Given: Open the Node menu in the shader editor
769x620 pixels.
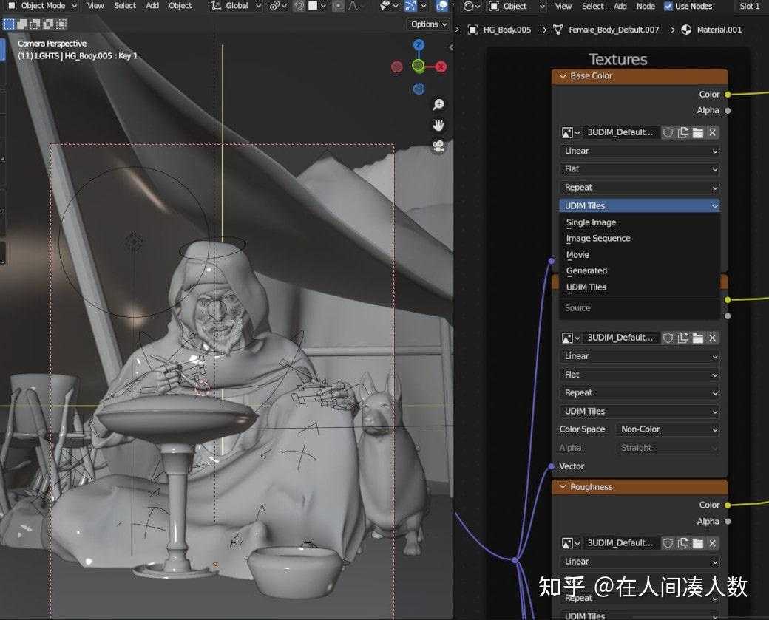Looking at the screenshot, I should tap(646, 6).
